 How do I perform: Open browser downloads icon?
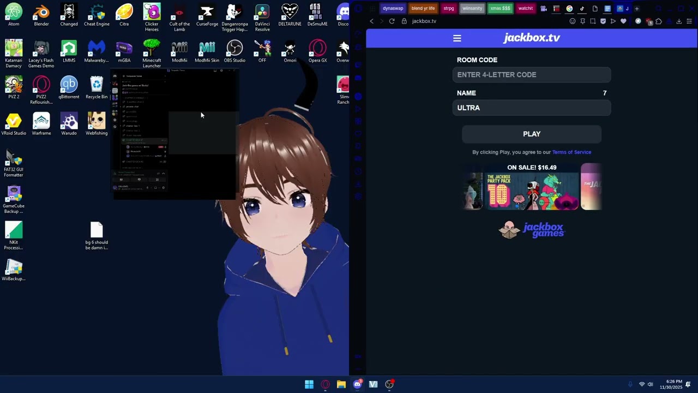pyautogui.click(x=679, y=21)
